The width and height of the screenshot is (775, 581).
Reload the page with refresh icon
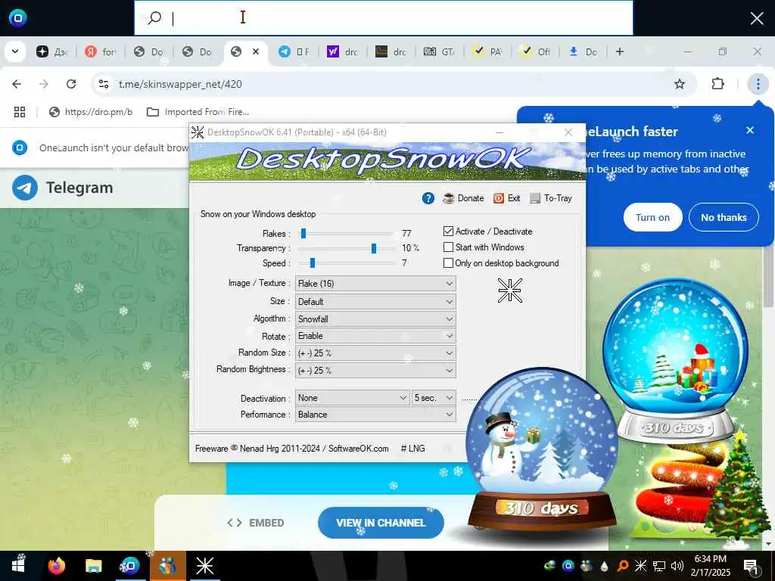71,84
